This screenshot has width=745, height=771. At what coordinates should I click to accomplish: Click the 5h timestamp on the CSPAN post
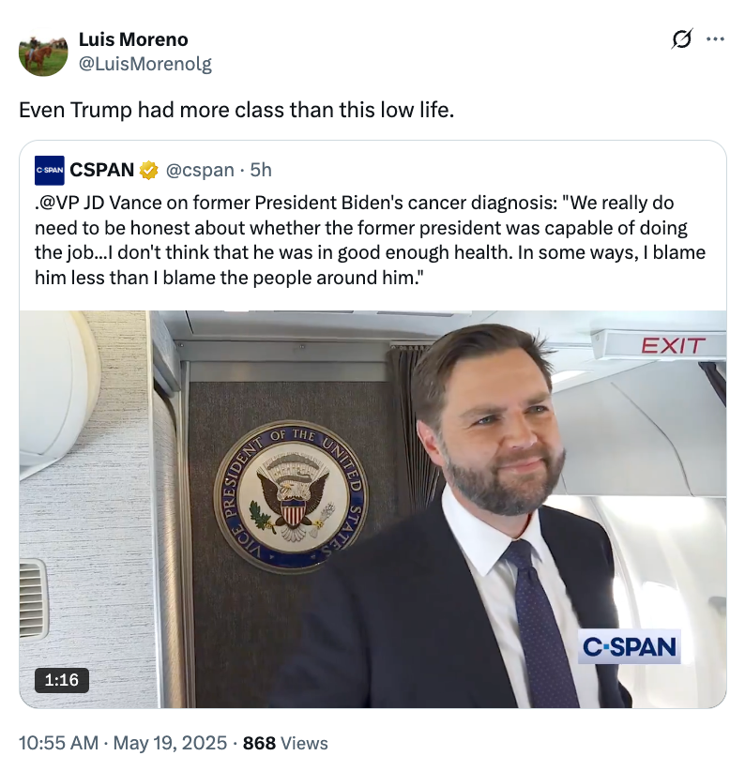pyautogui.click(x=251, y=170)
